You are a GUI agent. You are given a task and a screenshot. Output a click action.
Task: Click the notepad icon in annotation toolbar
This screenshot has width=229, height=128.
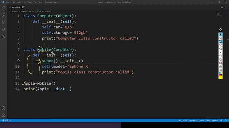coord(220,70)
